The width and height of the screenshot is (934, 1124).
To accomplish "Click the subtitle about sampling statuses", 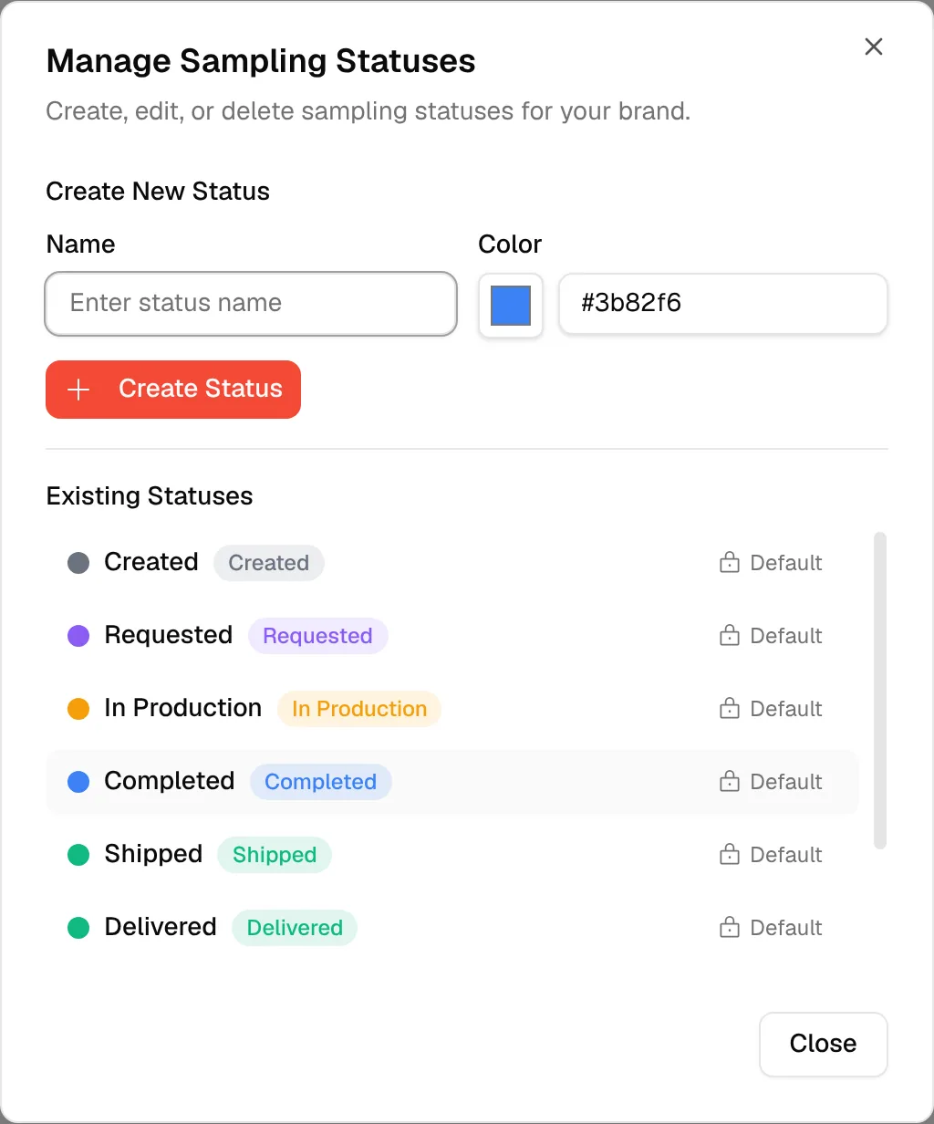I will coord(368,112).
